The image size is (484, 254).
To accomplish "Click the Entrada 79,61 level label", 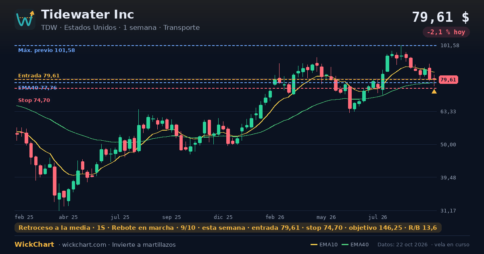I will pos(39,76).
